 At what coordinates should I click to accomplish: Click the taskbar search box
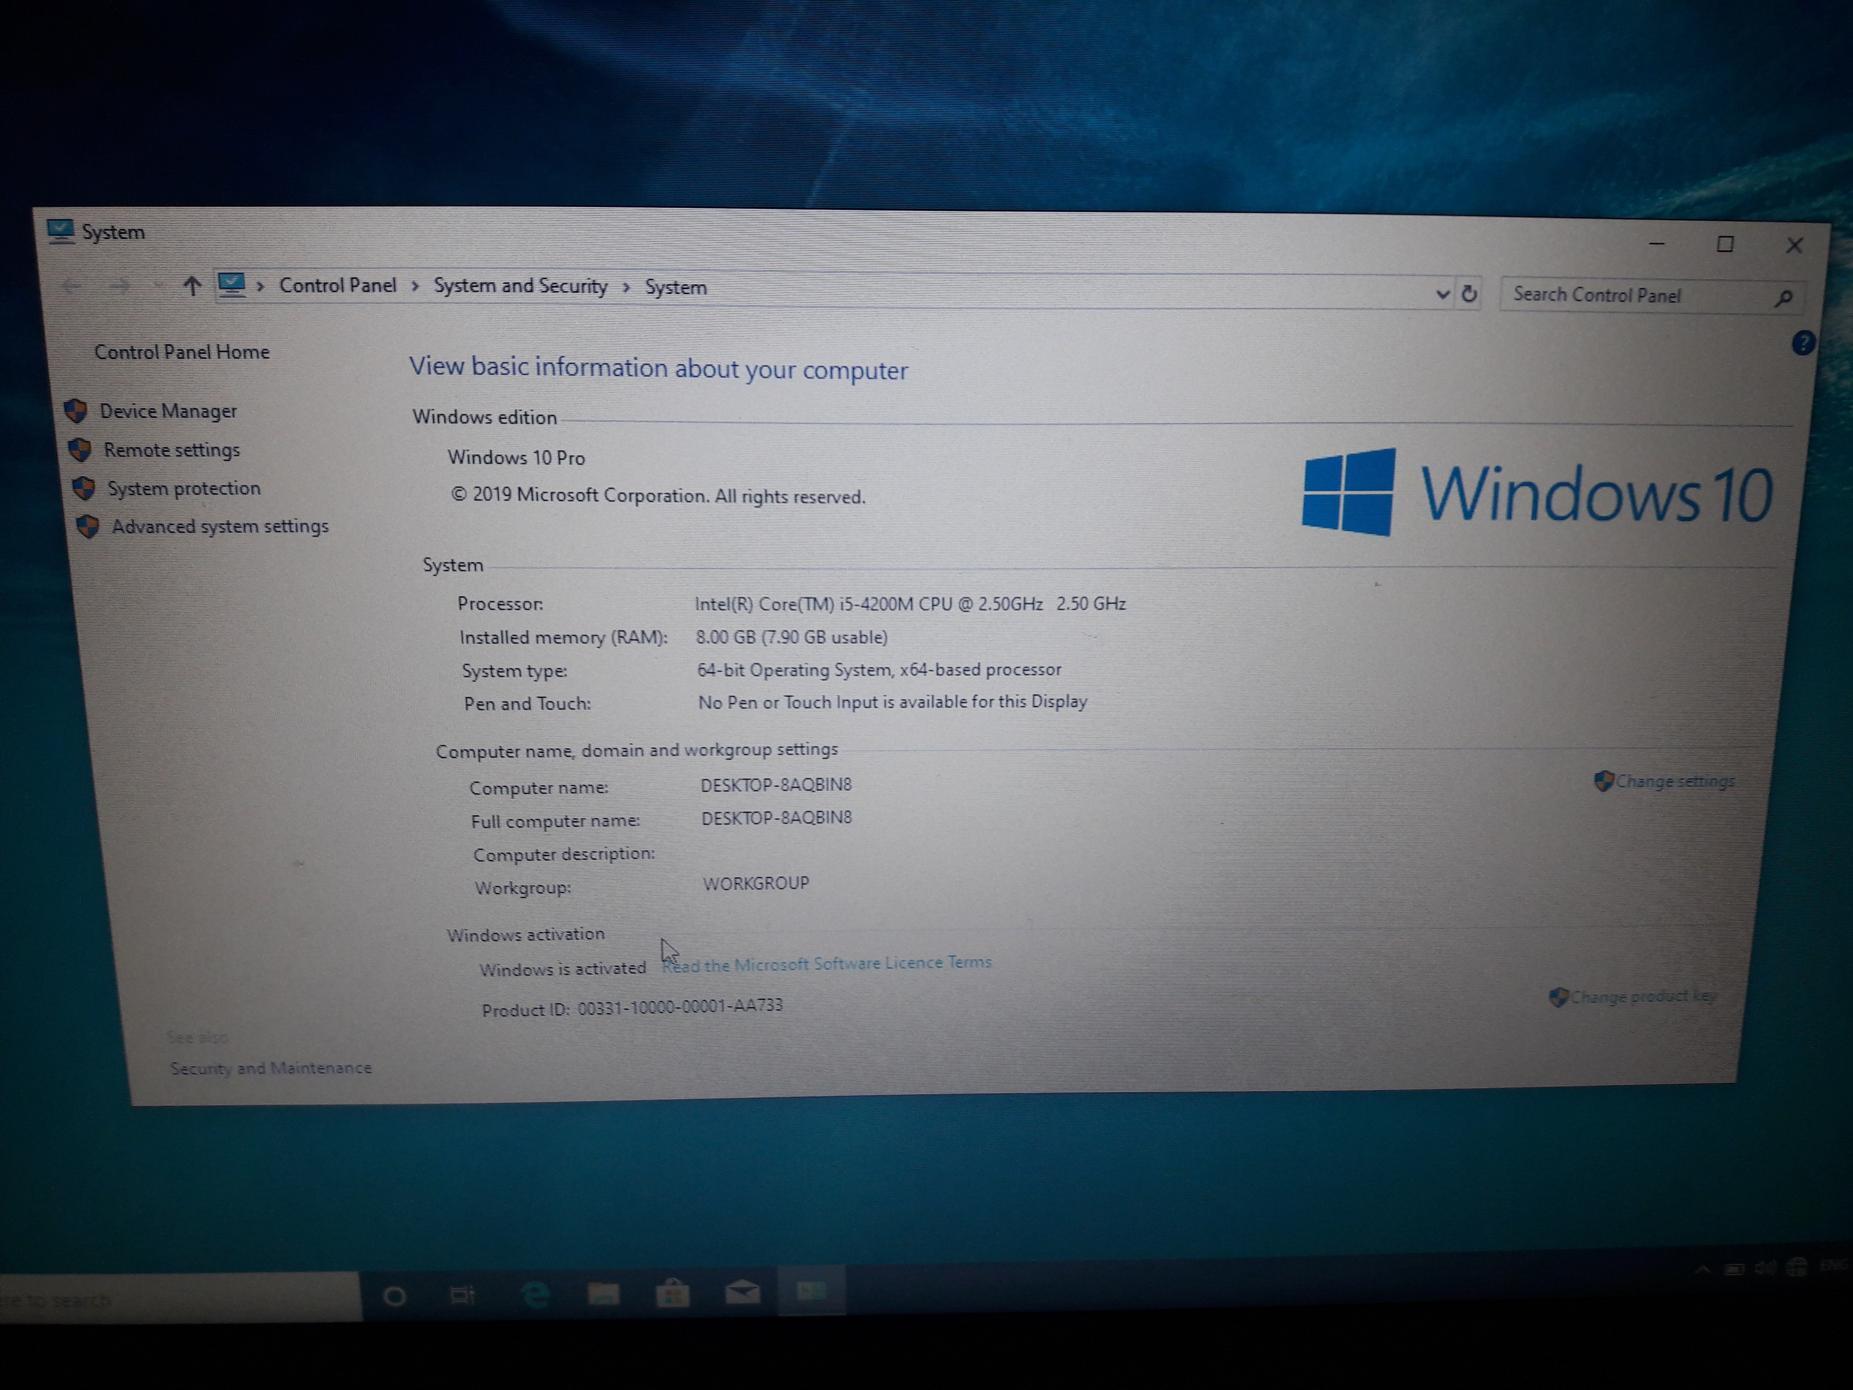(x=179, y=1299)
